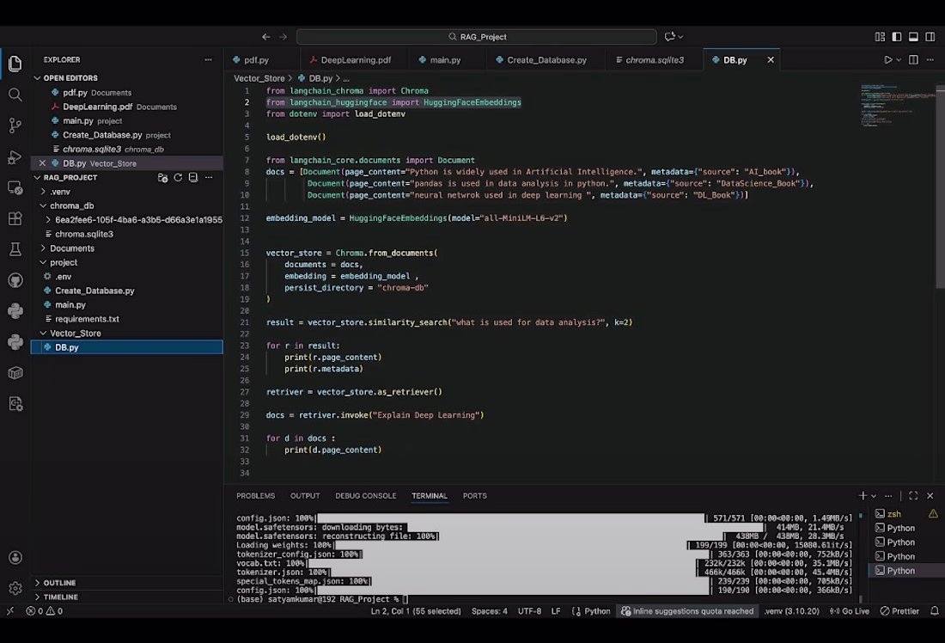The width and height of the screenshot is (945, 643).
Task: Open the Accounts menu icon
Action: coord(15,558)
